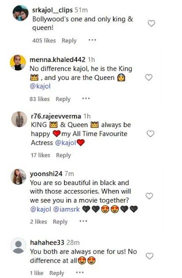The height and width of the screenshot is (278, 182).
Task: Like srkajol_clips comment with heart icon
Action: tap(151, 23)
